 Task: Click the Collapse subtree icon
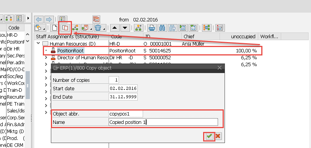click(x=193, y=28)
